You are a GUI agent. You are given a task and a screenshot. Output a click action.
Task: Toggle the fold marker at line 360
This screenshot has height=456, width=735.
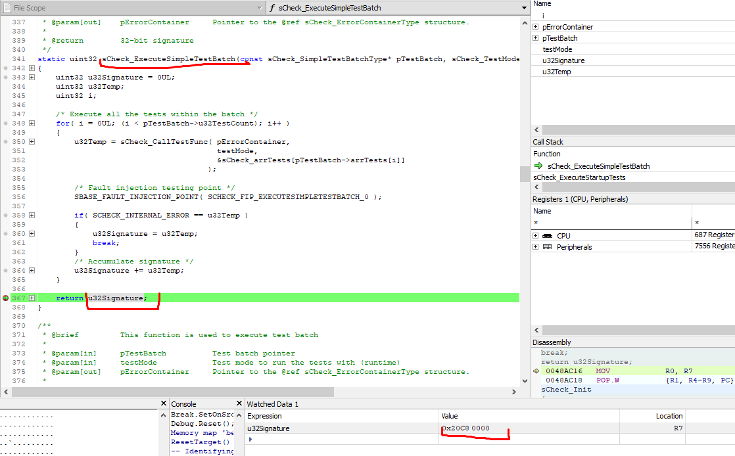tap(32, 233)
